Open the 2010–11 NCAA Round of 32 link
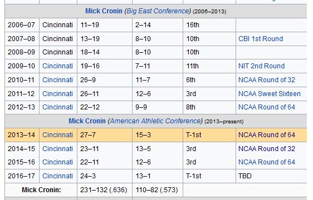The height and width of the screenshot is (200, 313). [267, 80]
